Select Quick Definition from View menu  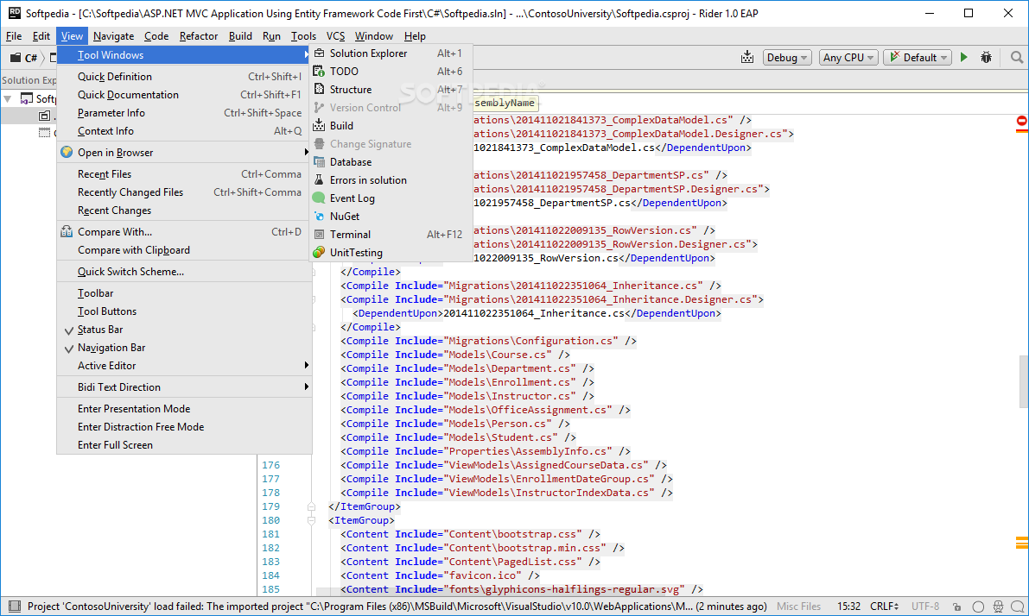tap(184, 77)
